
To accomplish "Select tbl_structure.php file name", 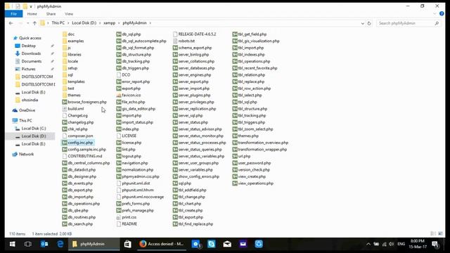I will pos(252,109).
